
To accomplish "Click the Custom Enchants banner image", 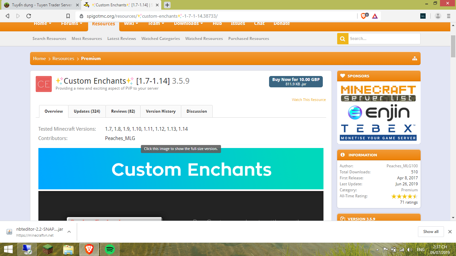I will click(181, 169).
